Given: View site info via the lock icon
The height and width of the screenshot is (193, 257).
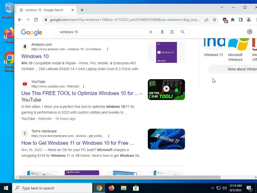Looking at the screenshot, I should click(x=46, y=20).
